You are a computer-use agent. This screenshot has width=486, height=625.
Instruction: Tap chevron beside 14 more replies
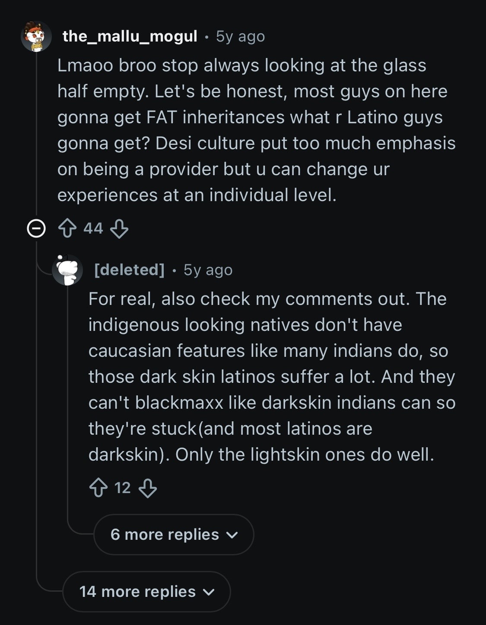[209, 593]
